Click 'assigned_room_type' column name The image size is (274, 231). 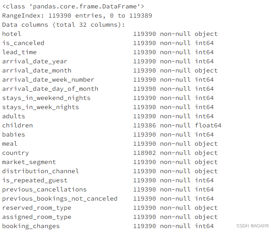pos(37,217)
